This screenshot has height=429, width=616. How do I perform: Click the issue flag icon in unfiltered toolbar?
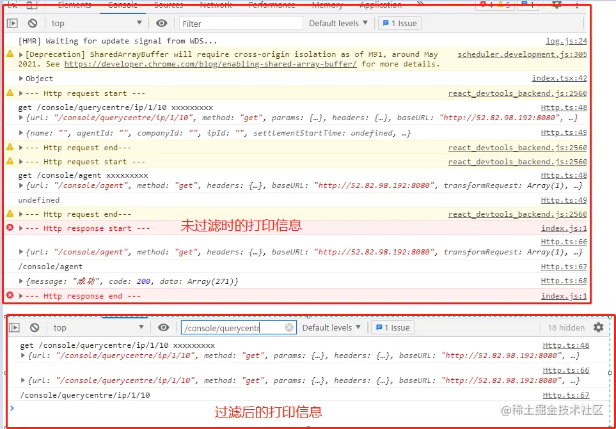coord(385,23)
